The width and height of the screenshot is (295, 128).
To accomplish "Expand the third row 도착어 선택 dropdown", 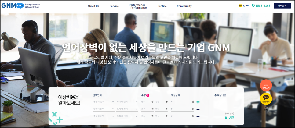I will coord(127,116).
